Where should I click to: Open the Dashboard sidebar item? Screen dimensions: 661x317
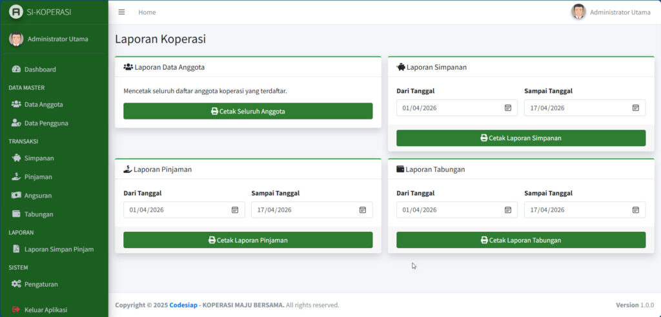coord(40,69)
